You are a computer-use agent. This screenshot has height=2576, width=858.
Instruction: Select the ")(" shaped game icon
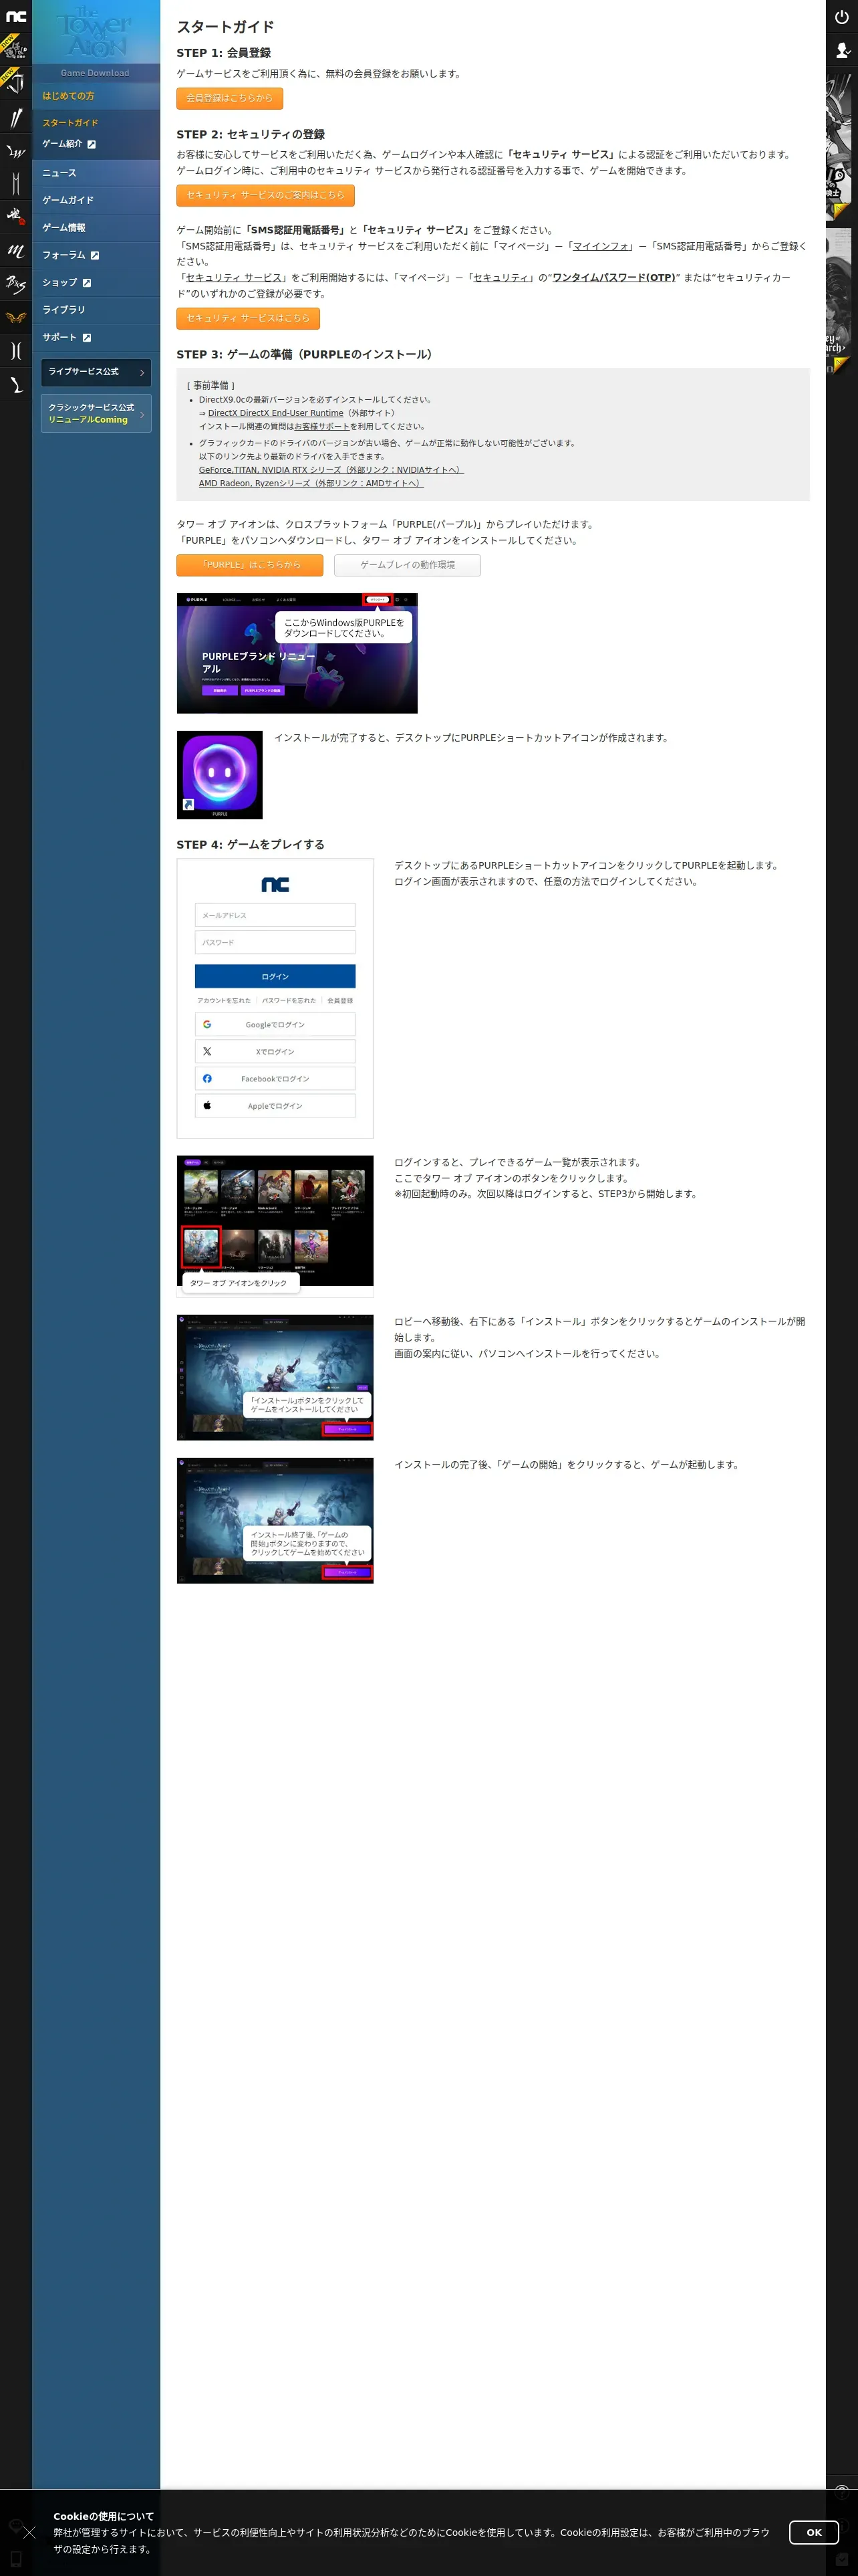[x=16, y=350]
